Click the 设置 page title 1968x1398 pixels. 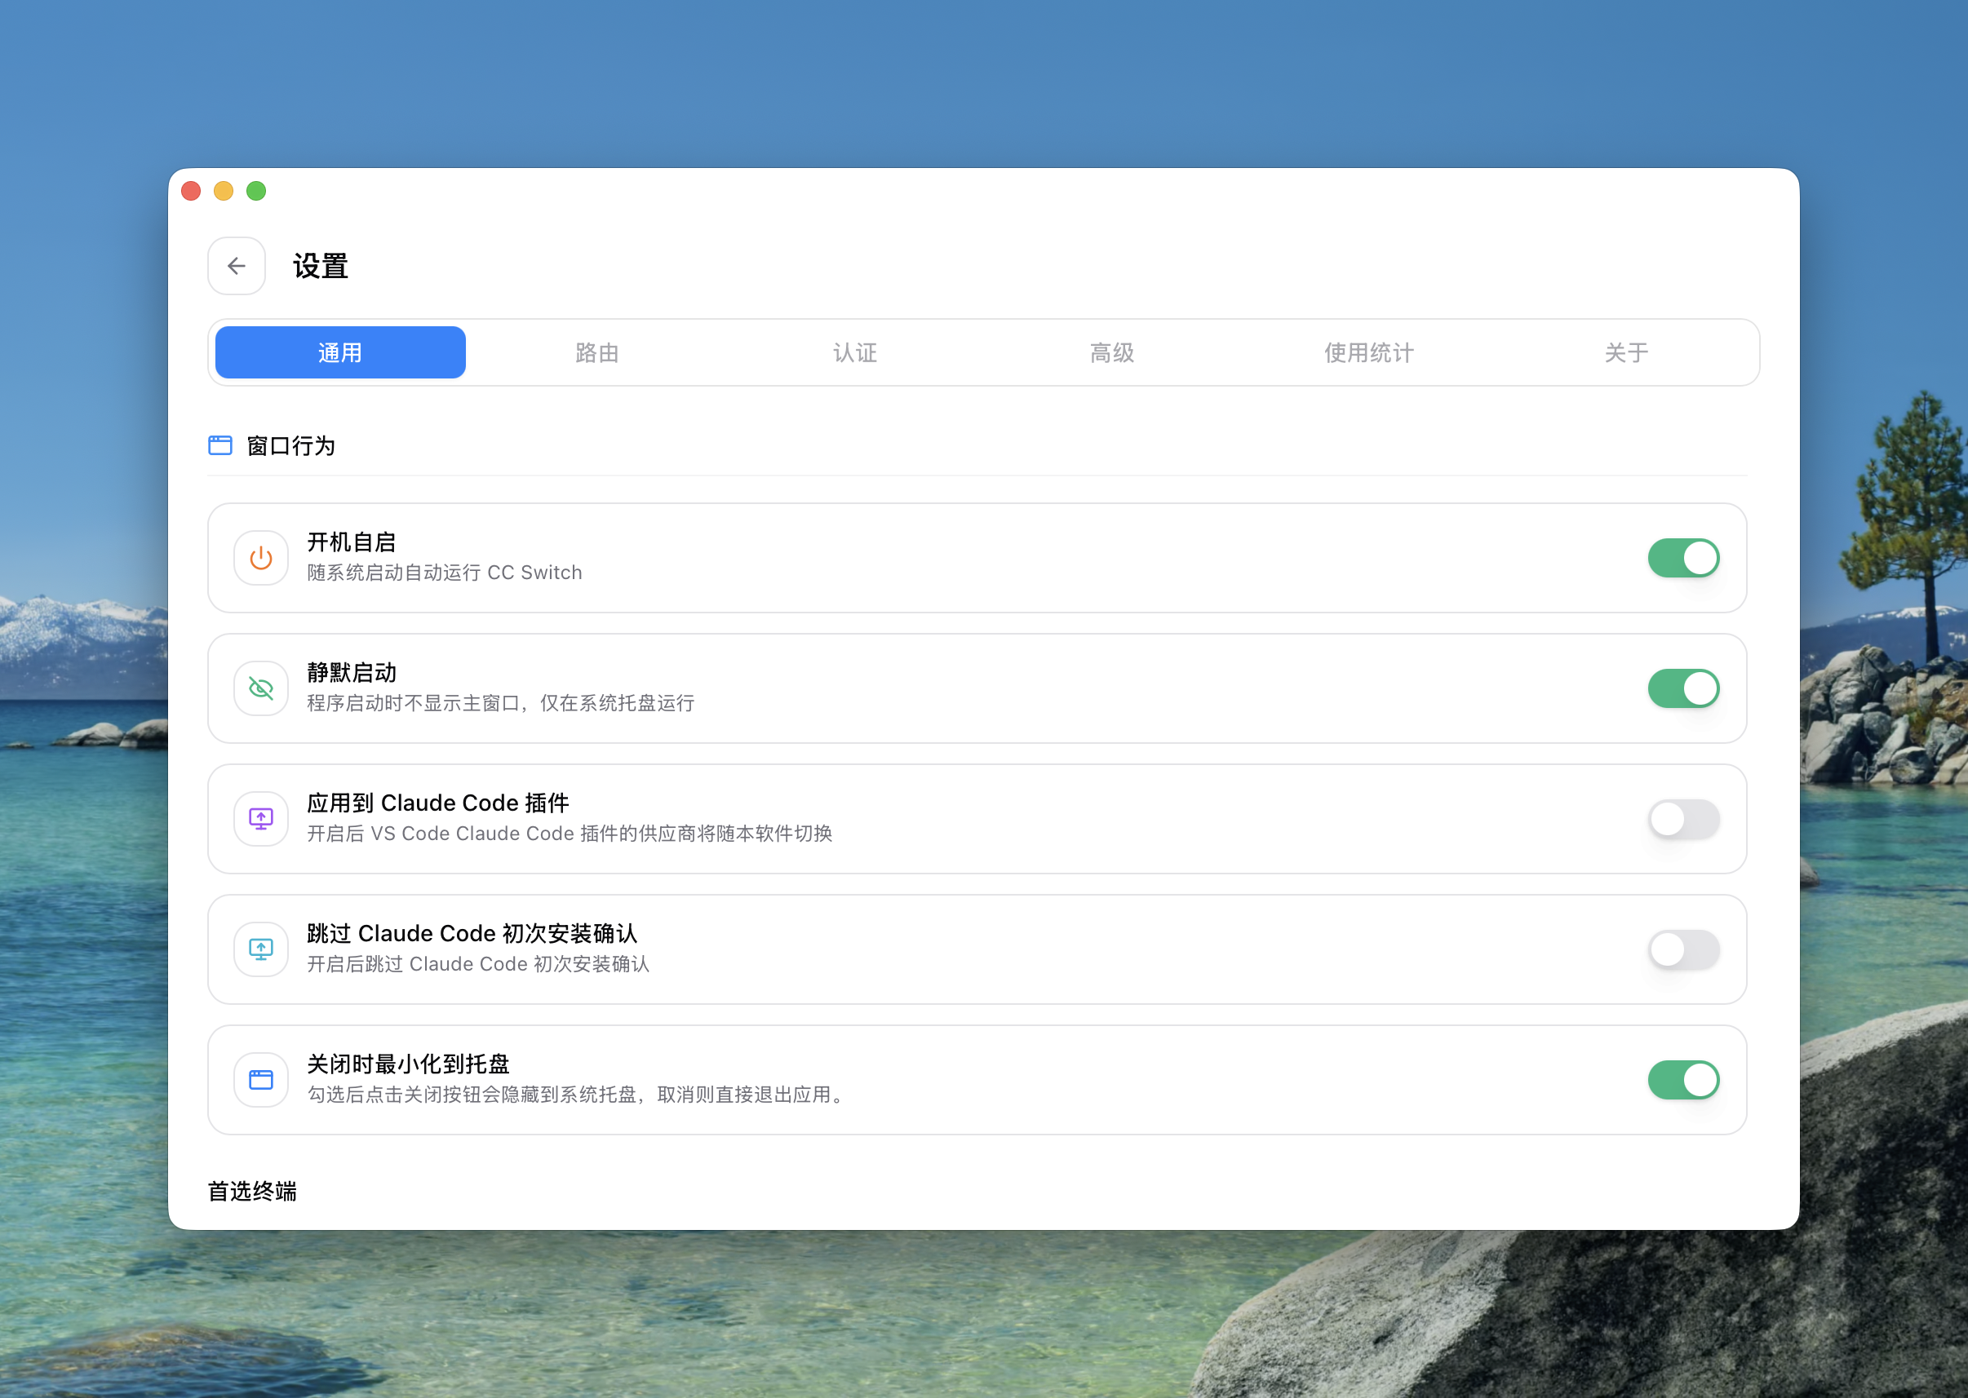[321, 266]
